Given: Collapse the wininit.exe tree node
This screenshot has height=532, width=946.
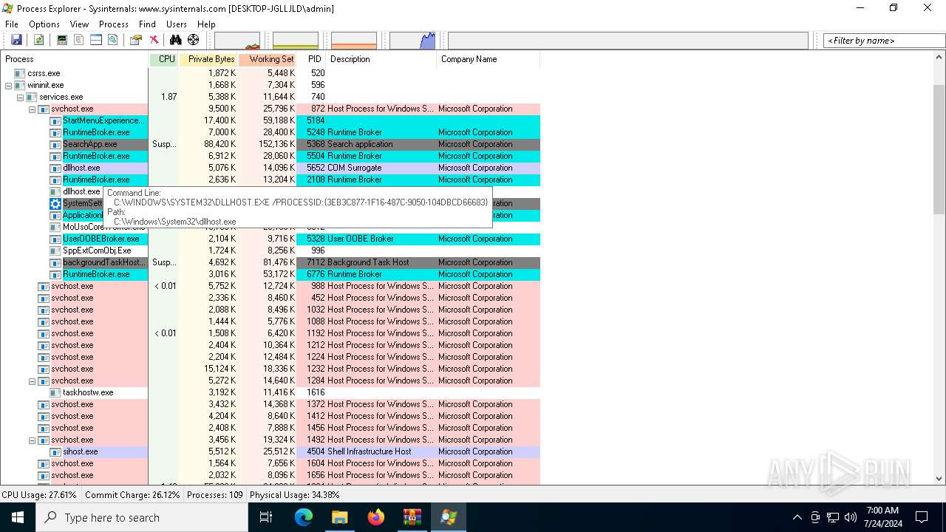Looking at the screenshot, I should coord(9,85).
